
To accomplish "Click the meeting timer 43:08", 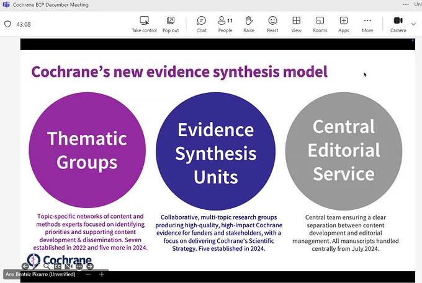I will [24, 24].
